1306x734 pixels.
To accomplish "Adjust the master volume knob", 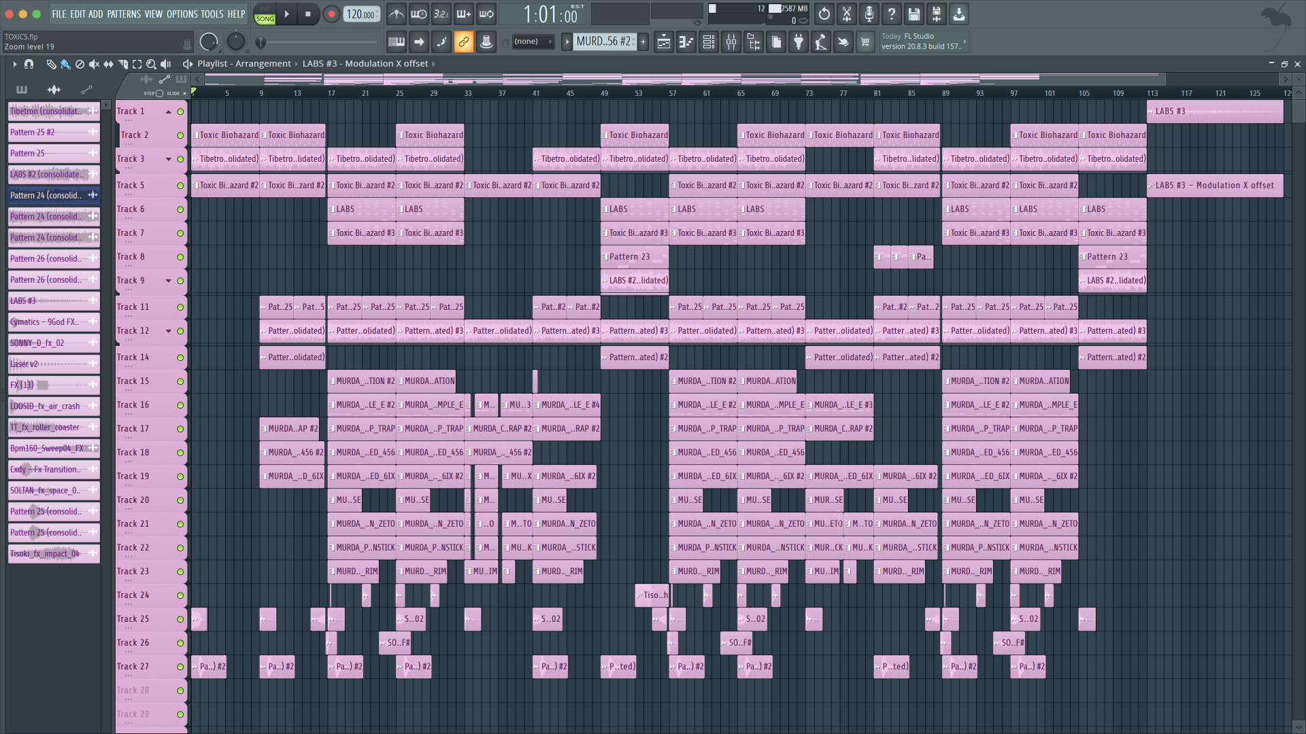I will pyautogui.click(x=209, y=42).
